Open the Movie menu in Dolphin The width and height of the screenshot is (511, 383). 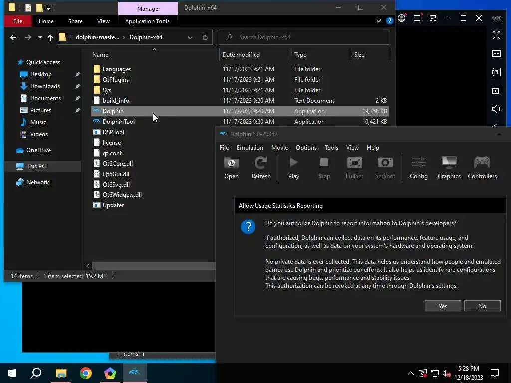279,148
